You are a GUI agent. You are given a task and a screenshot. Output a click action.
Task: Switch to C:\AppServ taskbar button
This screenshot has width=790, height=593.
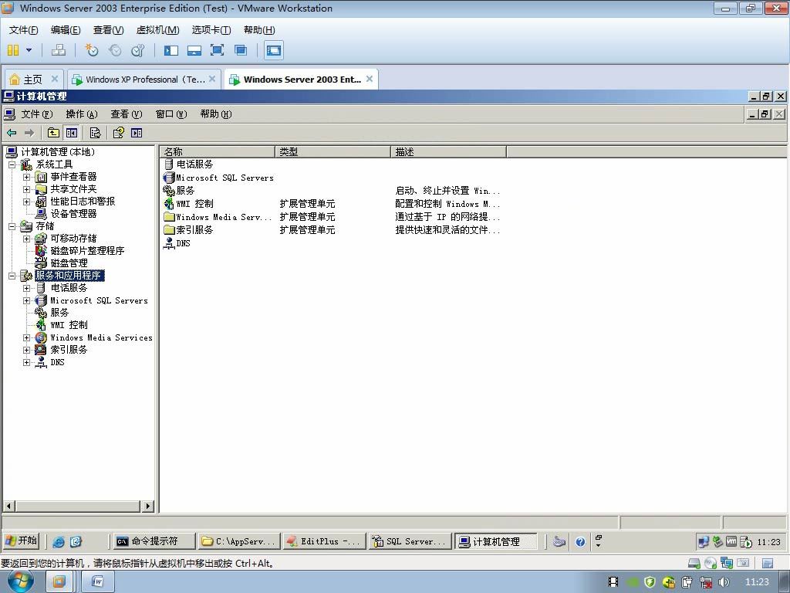[x=239, y=541]
